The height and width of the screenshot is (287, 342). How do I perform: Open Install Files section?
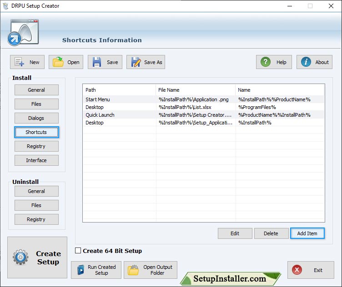[x=36, y=104]
